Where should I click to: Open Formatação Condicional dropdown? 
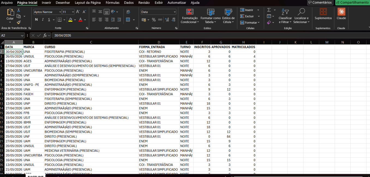190,16
